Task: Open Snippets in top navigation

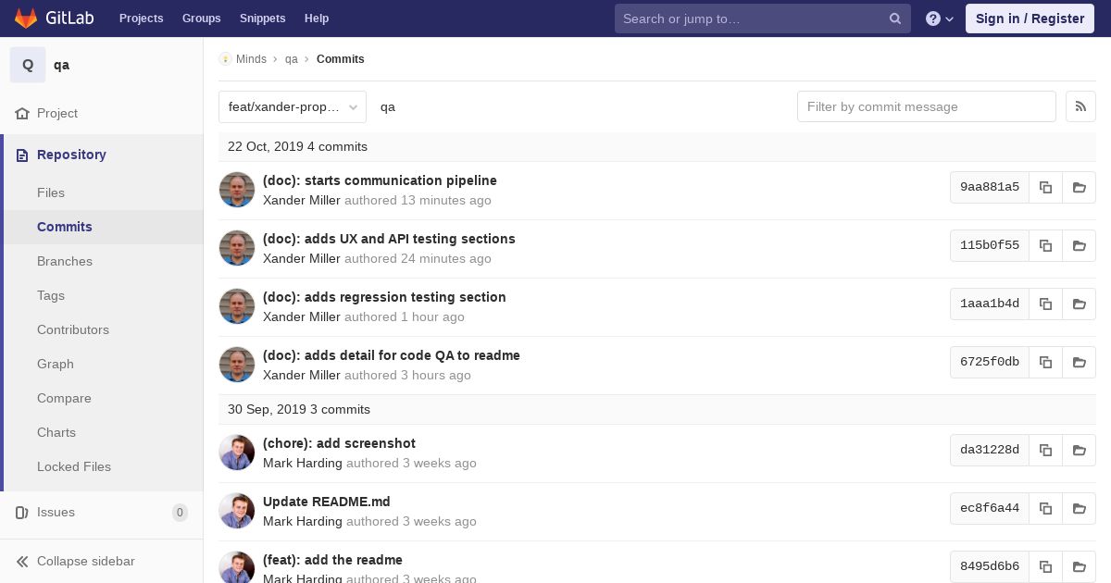Action: (x=262, y=19)
